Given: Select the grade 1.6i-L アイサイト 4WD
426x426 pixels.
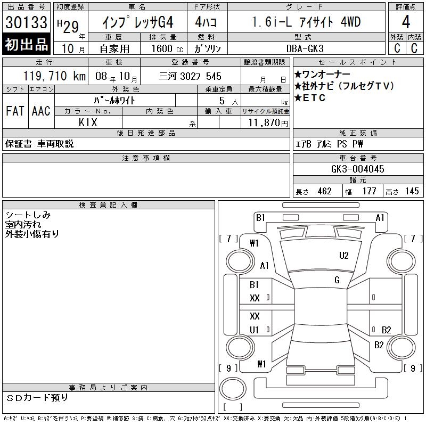Looking at the screenshot, I should coord(306,22).
